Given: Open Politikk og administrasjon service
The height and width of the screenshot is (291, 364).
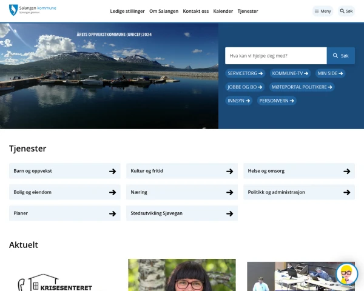Looking at the screenshot, I should coord(299,192).
